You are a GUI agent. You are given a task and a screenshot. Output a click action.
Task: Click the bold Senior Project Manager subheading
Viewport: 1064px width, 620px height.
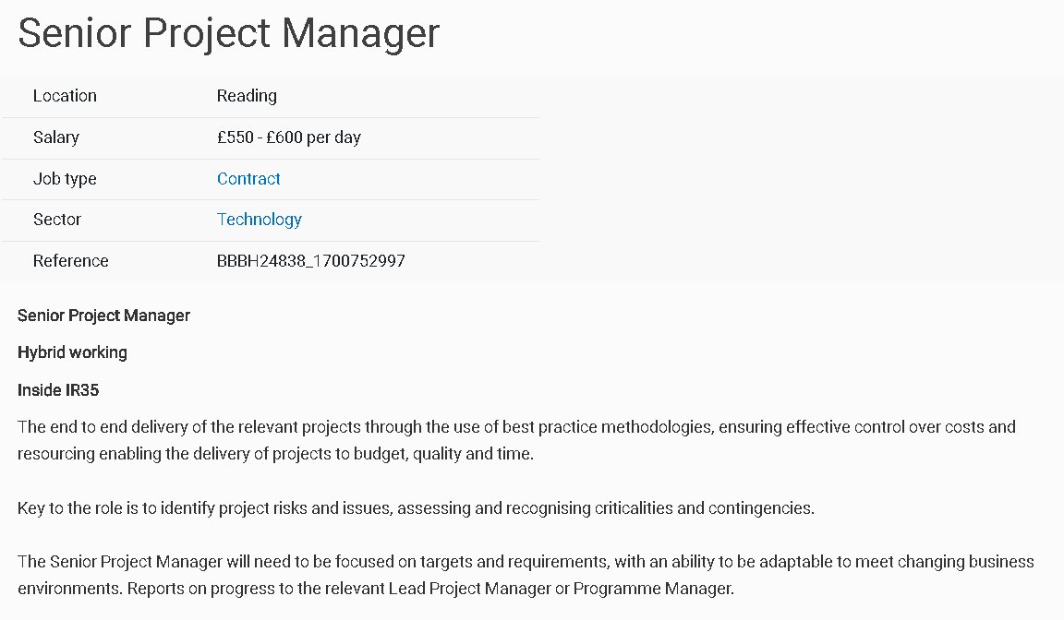click(x=103, y=316)
